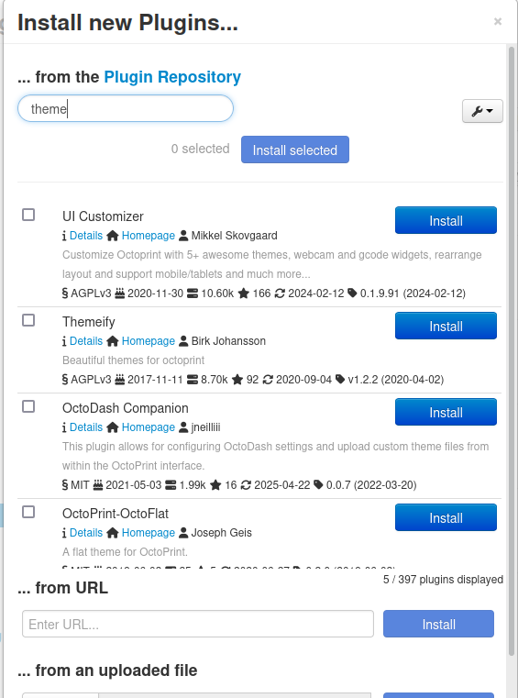Check the OctoDash Companion checkbox
Screen dimensions: 518x698
[28, 406]
